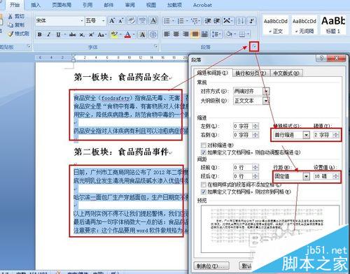Click the Enclose Characters icon
The image size is (350, 274).
[x=153, y=34]
